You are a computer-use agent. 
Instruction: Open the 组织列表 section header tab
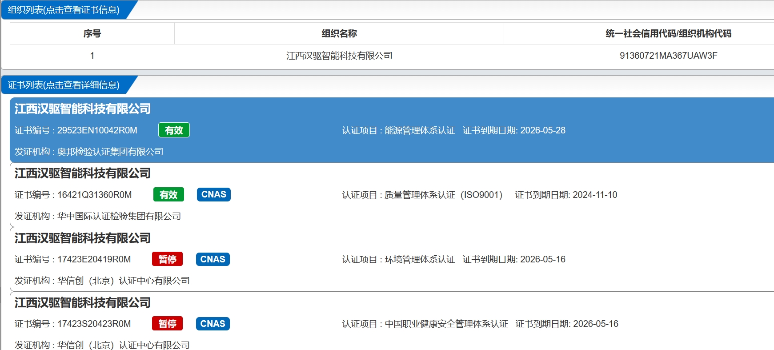click(x=64, y=10)
